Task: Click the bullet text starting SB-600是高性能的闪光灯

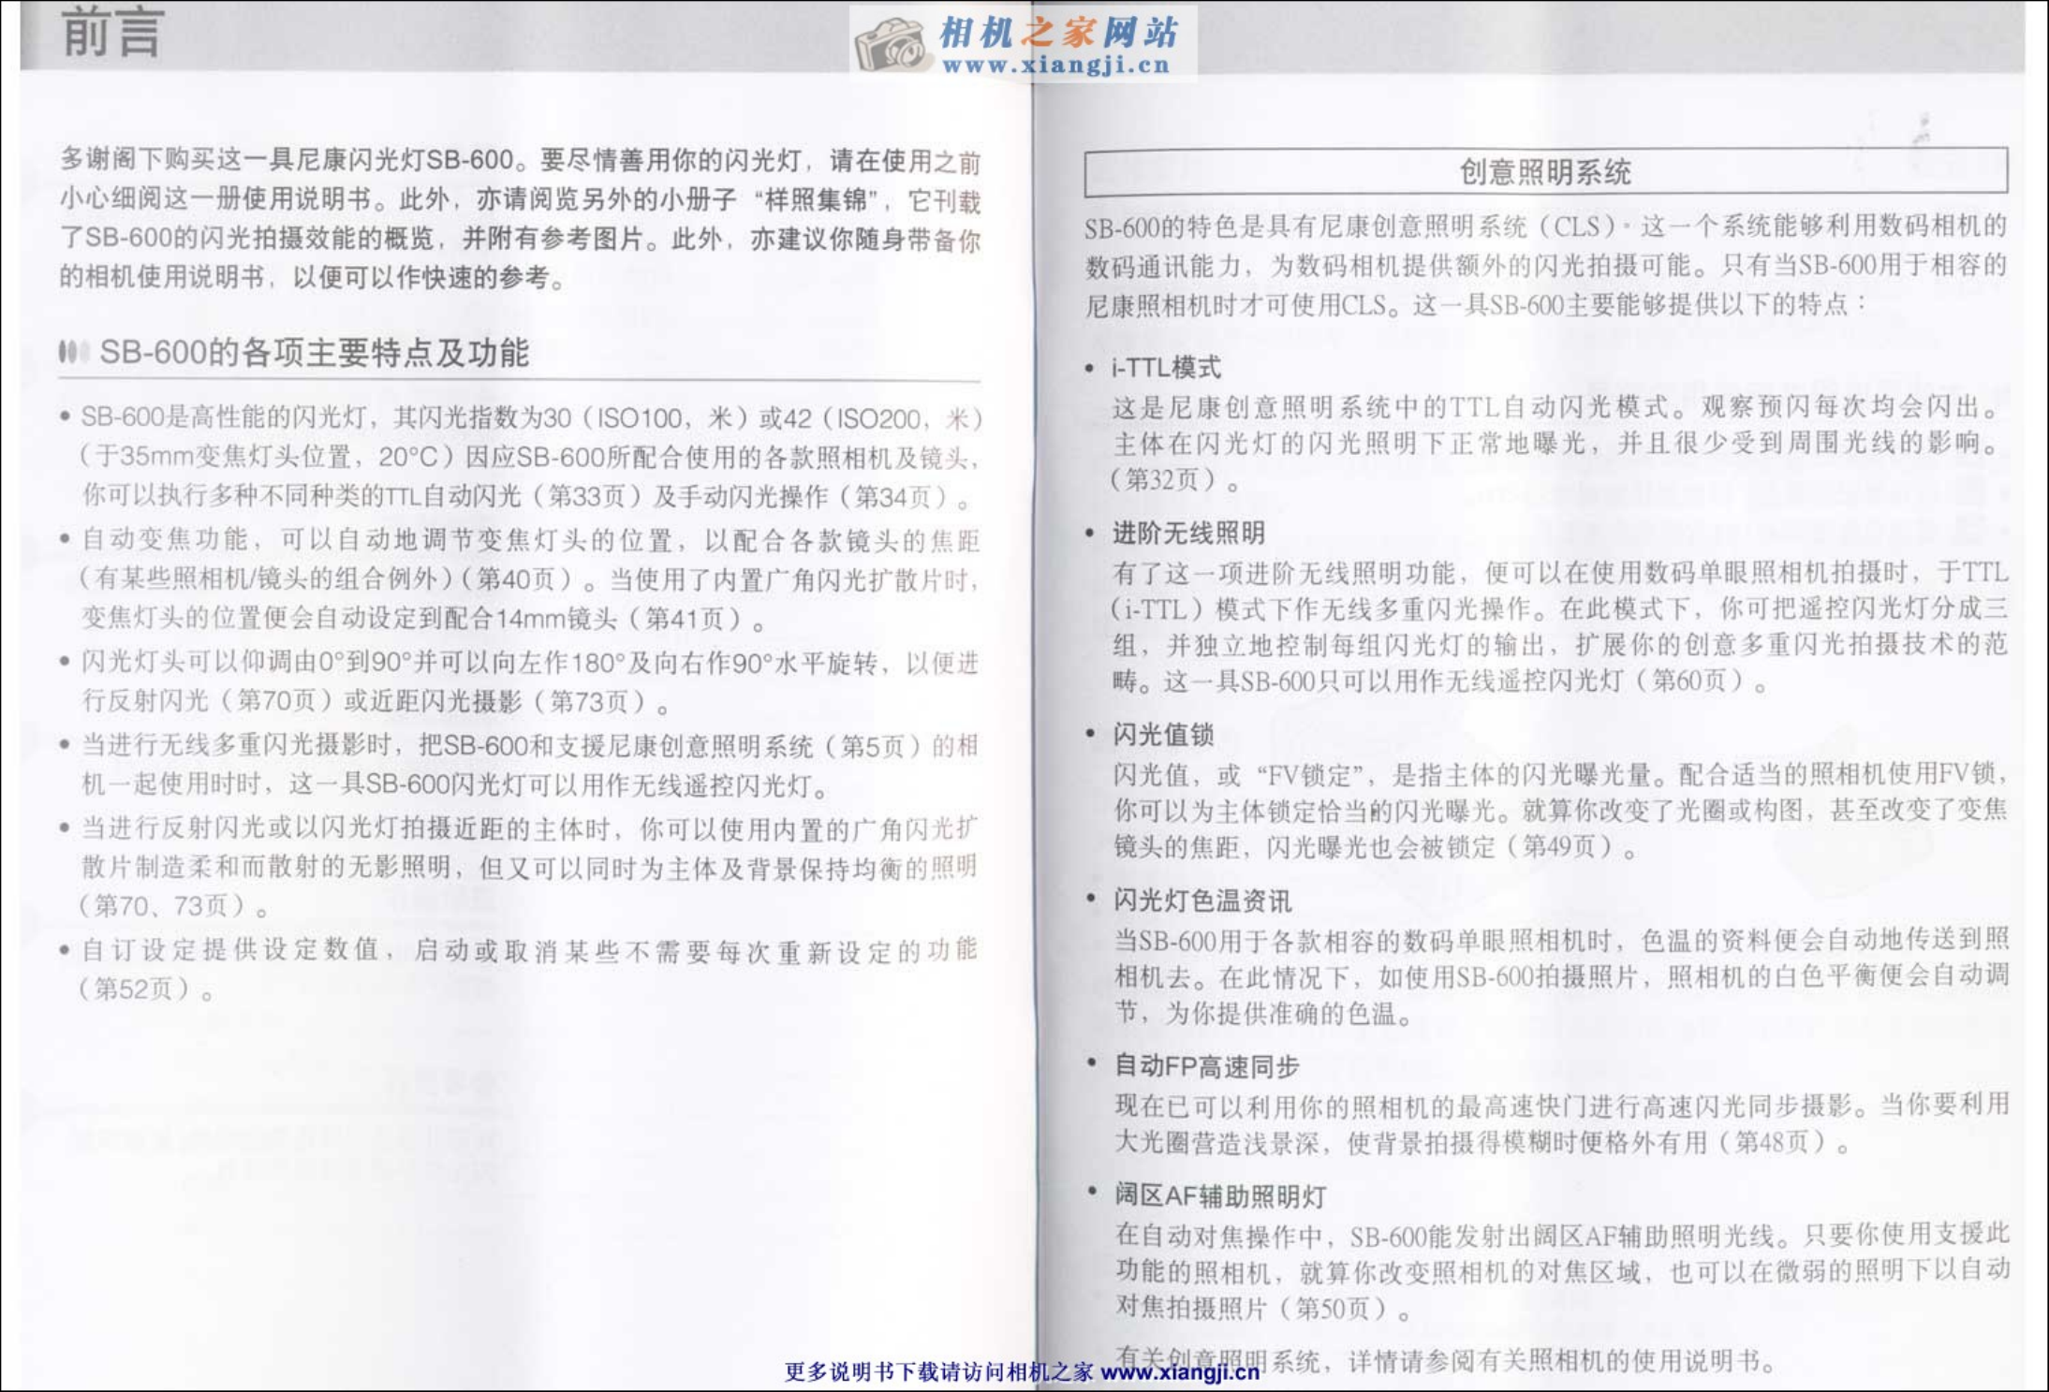Action: 531,457
